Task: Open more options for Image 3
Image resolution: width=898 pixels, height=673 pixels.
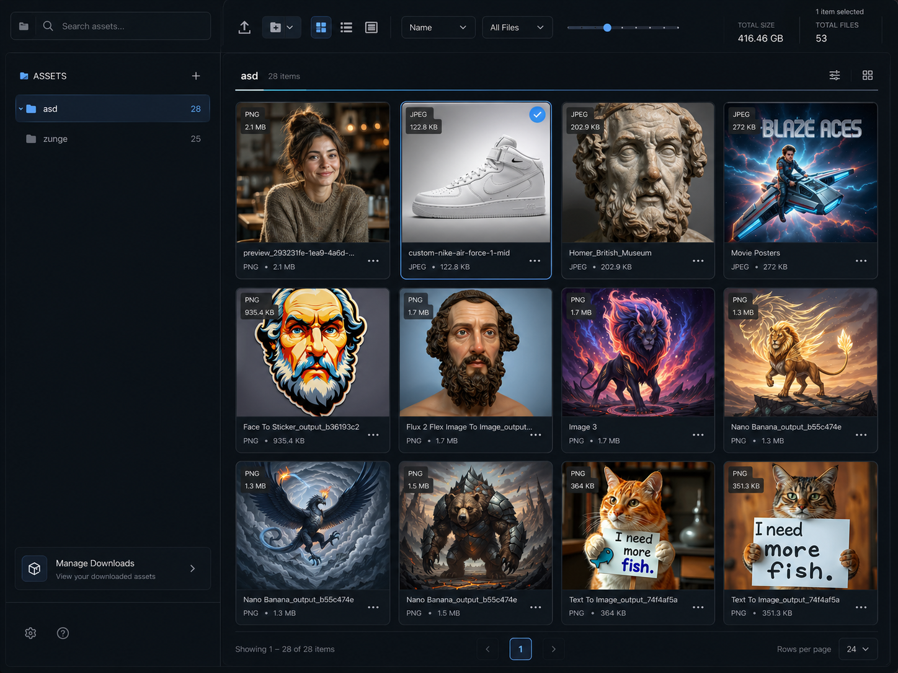Action: 698,435
